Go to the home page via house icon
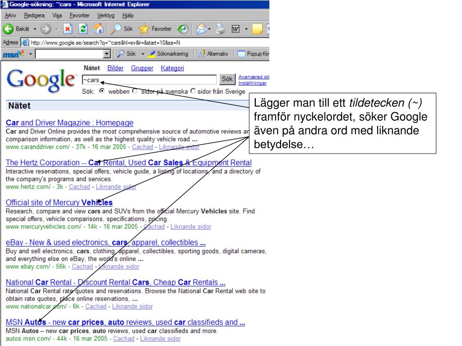462x346 pixels. click(x=98, y=29)
